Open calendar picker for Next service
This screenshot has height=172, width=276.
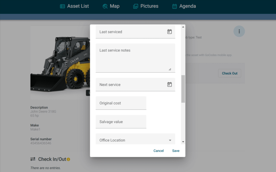pos(170,84)
